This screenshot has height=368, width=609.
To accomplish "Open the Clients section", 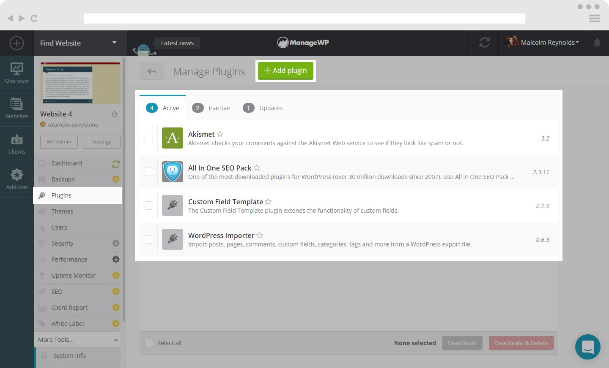I will click(17, 144).
